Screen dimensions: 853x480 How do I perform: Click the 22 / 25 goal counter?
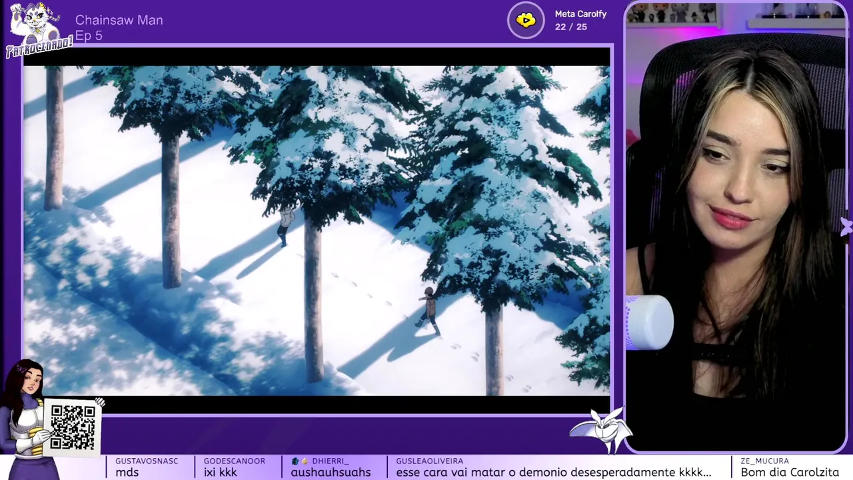point(571,27)
